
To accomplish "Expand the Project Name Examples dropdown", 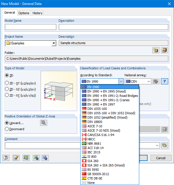I will [x=54, y=43].
